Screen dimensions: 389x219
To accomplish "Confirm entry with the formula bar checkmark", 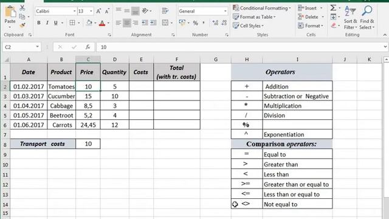I will pos(74,47).
